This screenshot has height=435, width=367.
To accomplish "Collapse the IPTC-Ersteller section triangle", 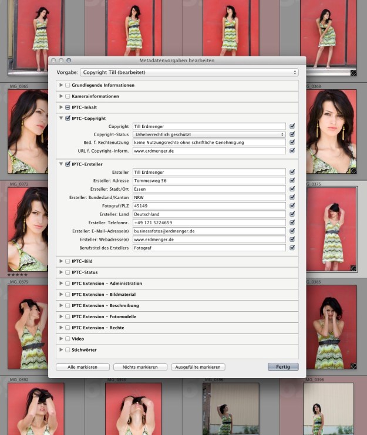I will click(61, 164).
